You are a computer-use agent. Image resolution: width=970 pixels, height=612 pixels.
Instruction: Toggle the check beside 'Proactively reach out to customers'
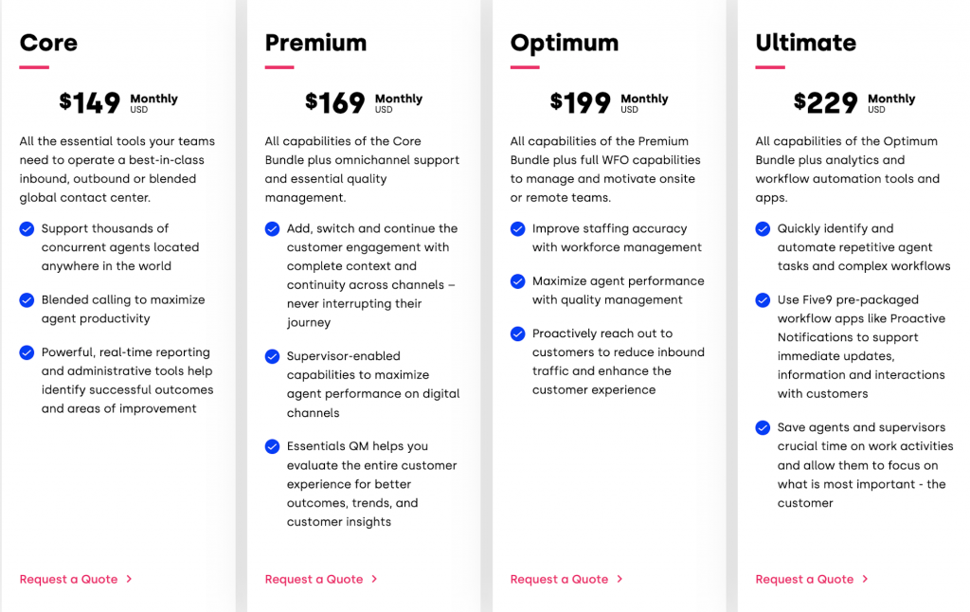click(517, 333)
